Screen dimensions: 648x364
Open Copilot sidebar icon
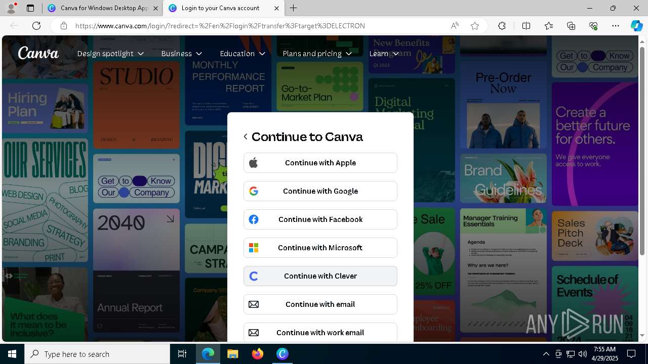636,26
